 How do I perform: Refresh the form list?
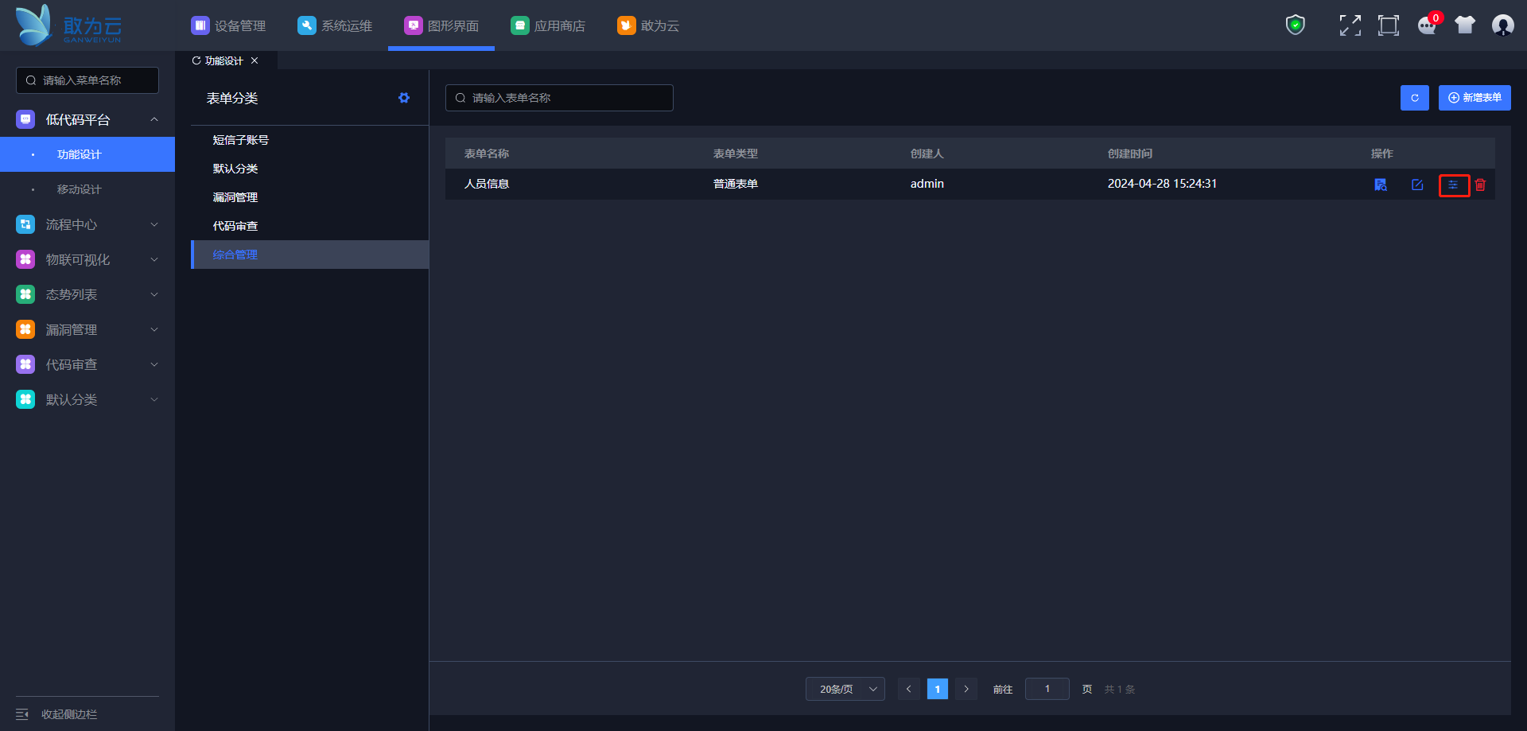1415,98
